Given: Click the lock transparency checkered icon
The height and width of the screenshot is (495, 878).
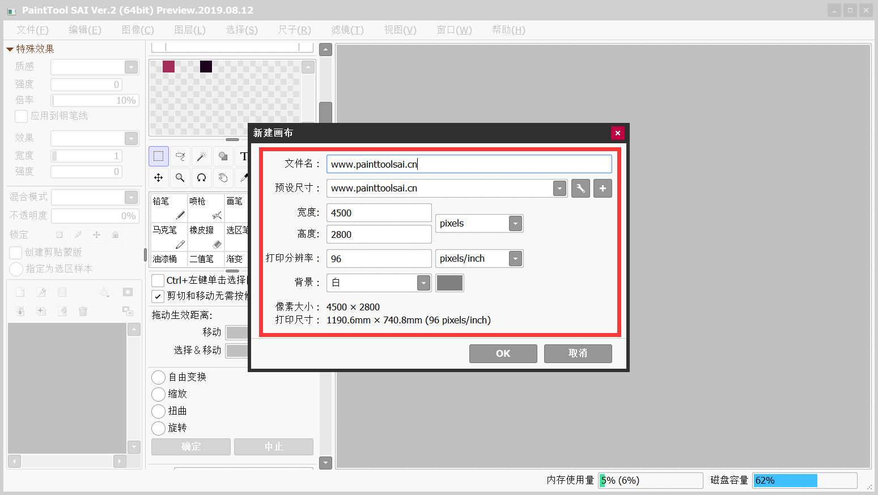Looking at the screenshot, I should click(x=59, y=234).
